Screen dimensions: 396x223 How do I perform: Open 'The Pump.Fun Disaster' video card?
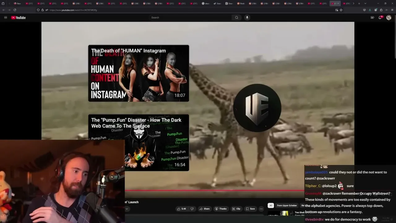coord(139,143)
